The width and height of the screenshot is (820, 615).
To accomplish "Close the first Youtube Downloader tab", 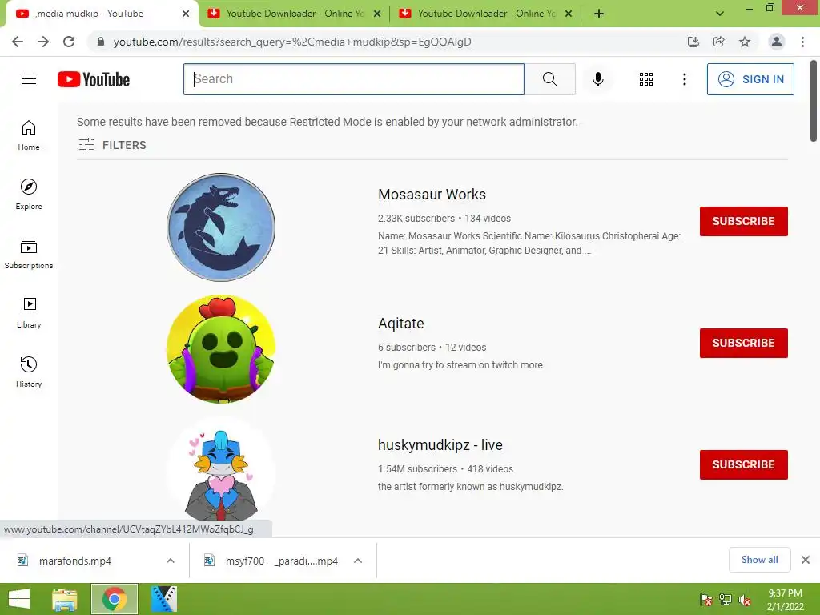I will point(377,14).
